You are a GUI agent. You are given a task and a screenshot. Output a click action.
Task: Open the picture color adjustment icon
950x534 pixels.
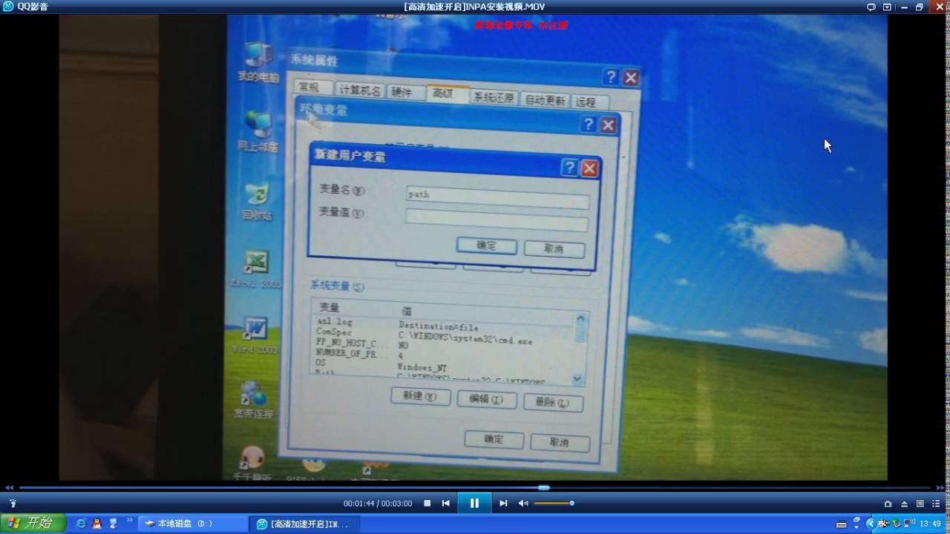click(x=920, y=504)
